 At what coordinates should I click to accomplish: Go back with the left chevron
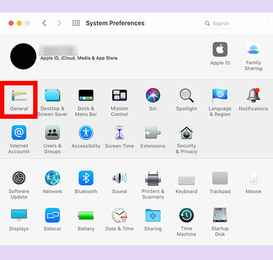click(44, 23)
